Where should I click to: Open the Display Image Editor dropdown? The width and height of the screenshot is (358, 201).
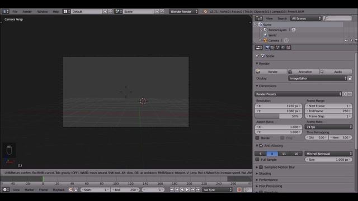coord(318,78)
